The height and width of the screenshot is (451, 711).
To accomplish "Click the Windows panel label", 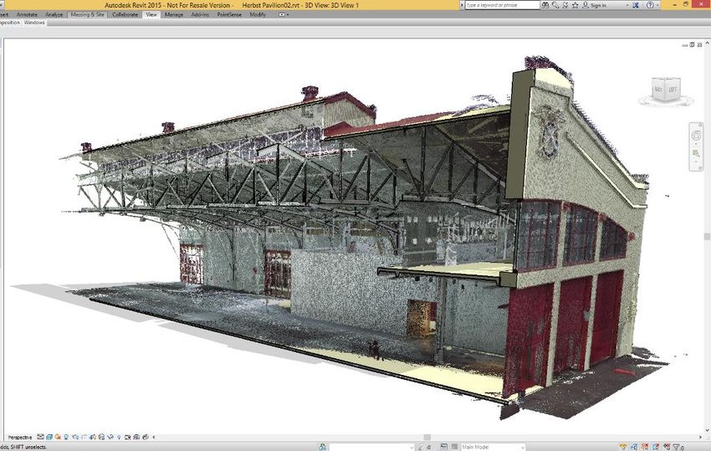I will tap(34, 23).
